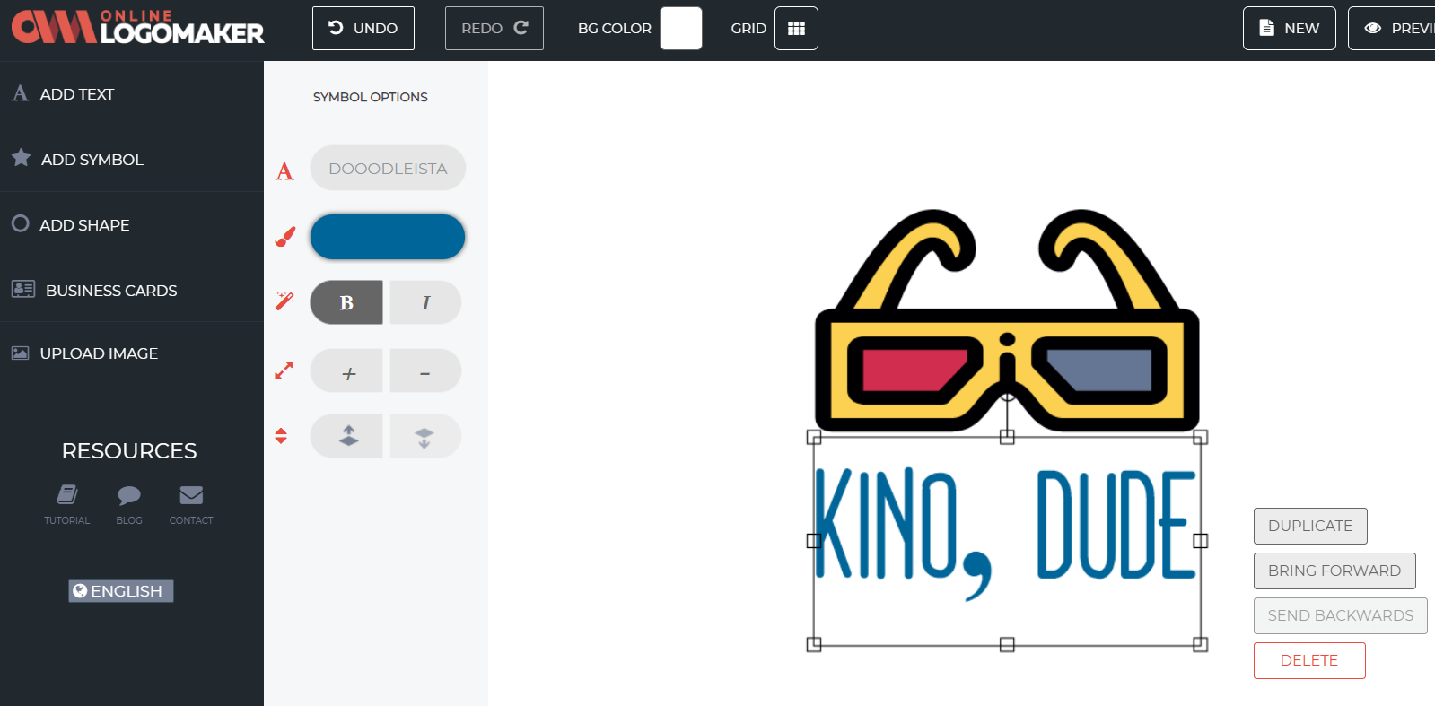Toggle bold text formatting
The image size is (1435, 706).
tap(346, 302)
